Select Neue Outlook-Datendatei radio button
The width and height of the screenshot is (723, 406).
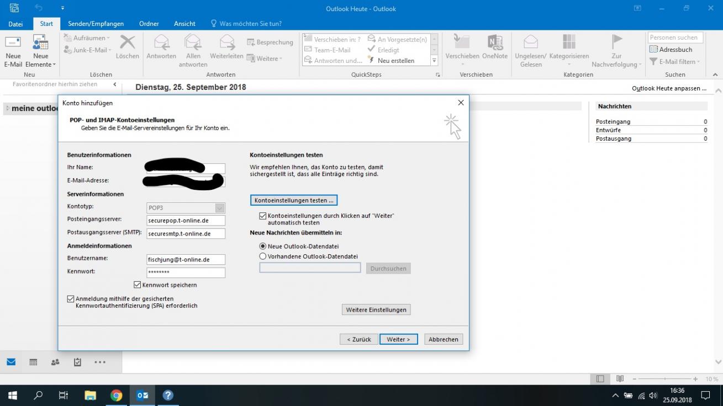(x=263, y=247)
